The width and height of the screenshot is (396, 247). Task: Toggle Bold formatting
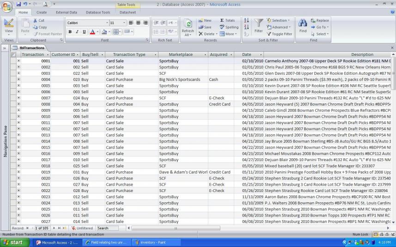(70, 31)
